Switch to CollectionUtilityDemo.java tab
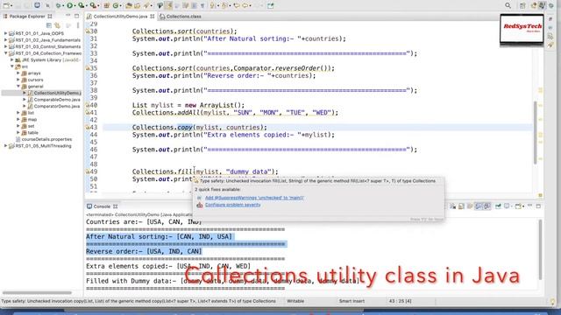The height and width of the screenshot is (315, 561). [x=120, y=17]
